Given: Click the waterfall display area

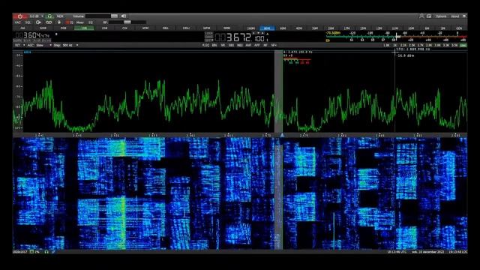Looking at the screenshot, I should [240, 193].
